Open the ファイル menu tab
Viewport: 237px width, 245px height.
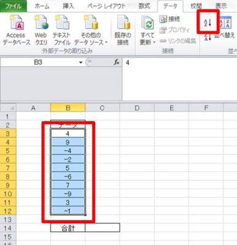[x=14, y=6]
